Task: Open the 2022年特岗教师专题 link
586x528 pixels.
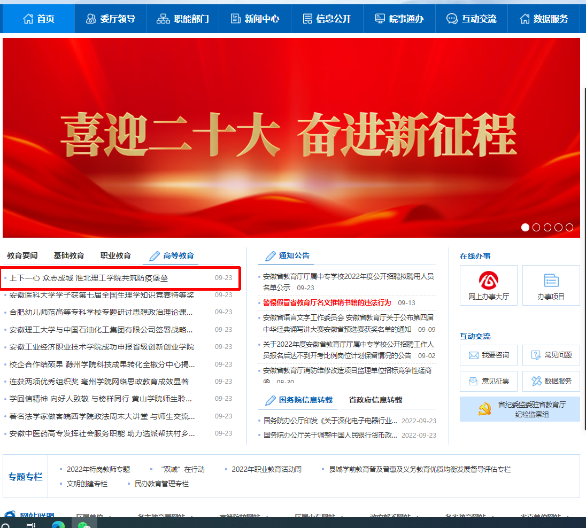Action: (x=98, y=469)
